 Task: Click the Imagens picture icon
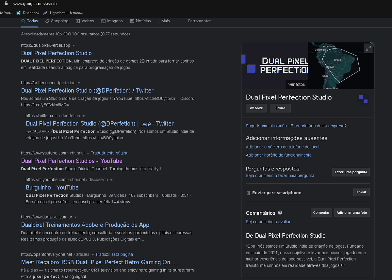(103, 21)
